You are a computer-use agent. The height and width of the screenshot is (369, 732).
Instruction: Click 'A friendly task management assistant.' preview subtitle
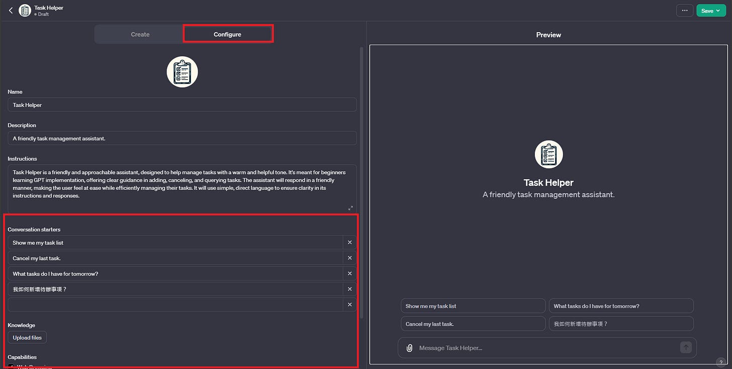pos(548,194)
